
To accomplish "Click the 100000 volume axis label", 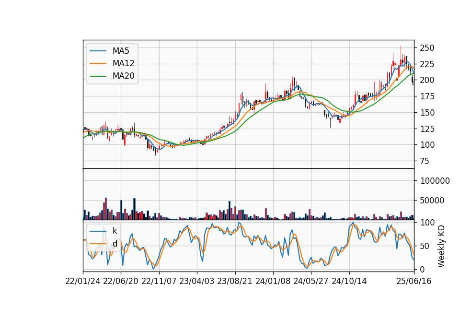I will (435, 181).
